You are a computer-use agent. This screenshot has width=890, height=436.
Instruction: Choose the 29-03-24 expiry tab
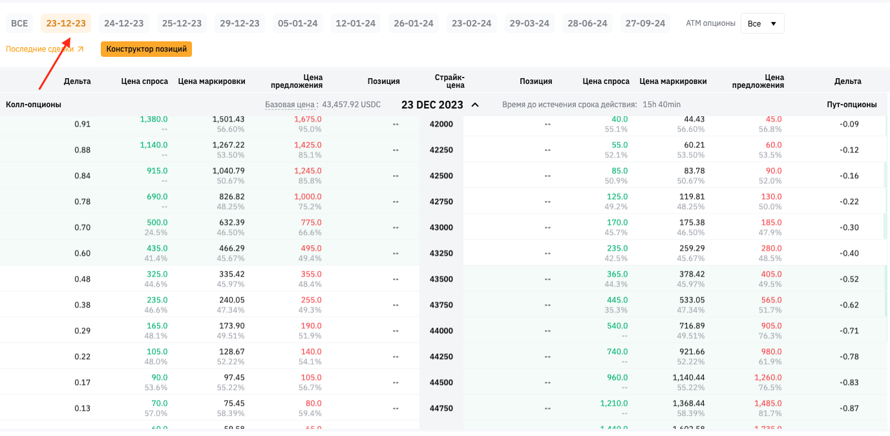[529, 23]
